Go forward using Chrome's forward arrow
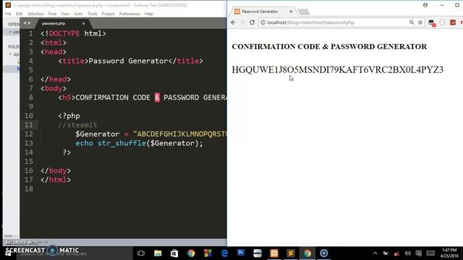The width and height of the screenshot is (463, 260). point(243,22)
